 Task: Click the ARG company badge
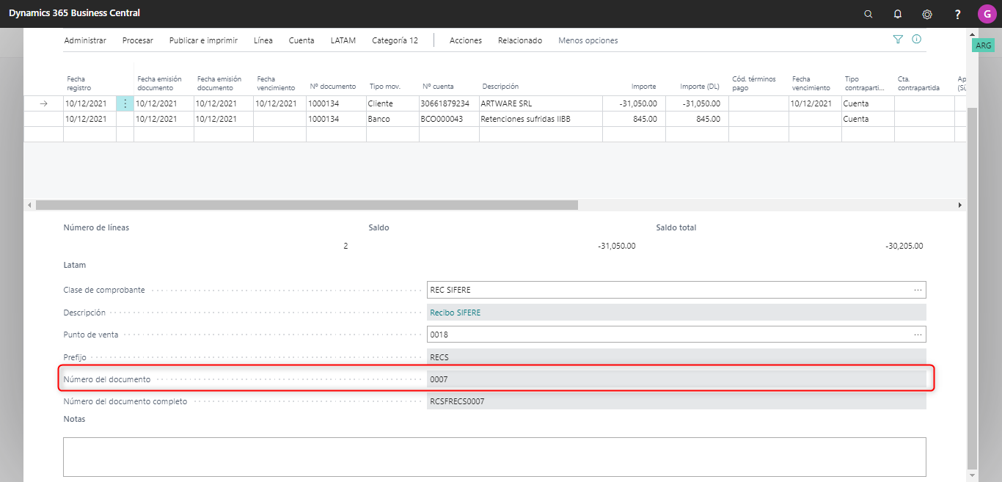(x=983, y=45)
